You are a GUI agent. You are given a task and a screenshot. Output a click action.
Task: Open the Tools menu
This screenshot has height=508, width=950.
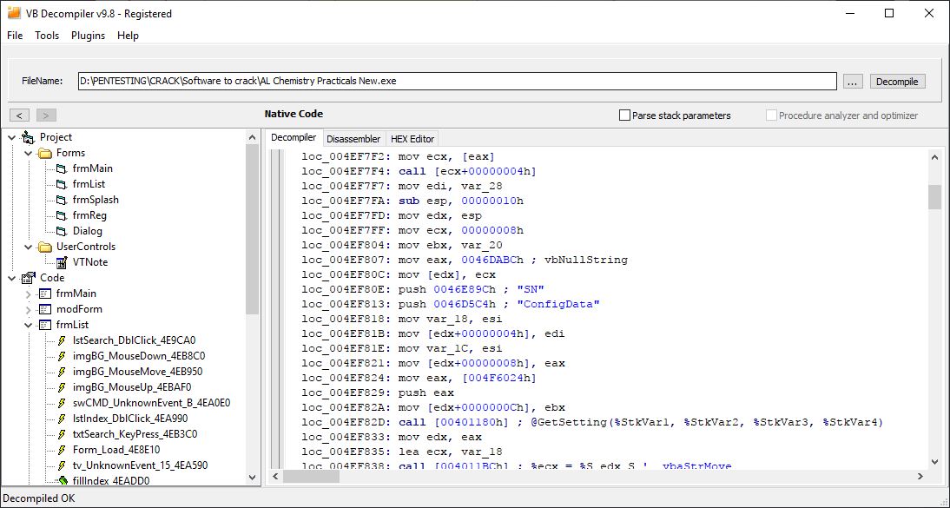47,35
